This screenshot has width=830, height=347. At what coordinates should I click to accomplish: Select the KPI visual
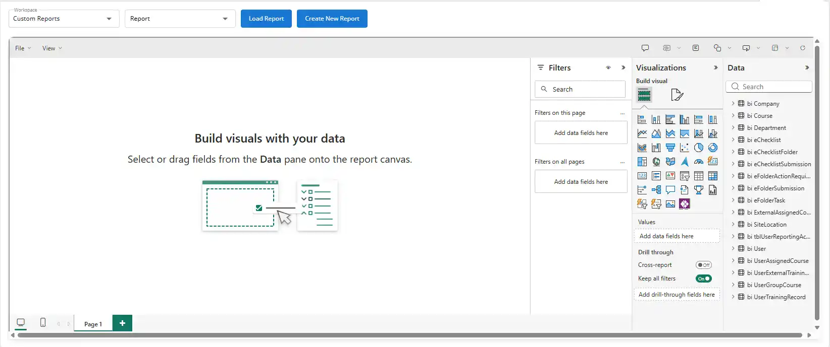(x=670, y=176)
